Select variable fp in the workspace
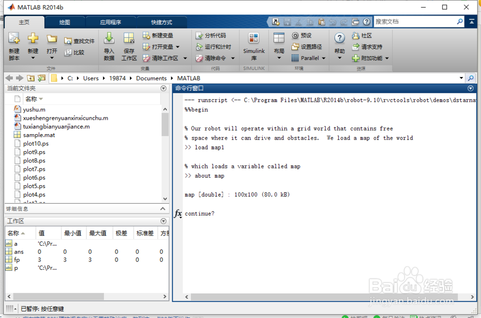This screenshot has width=481, height=318. 16,260
